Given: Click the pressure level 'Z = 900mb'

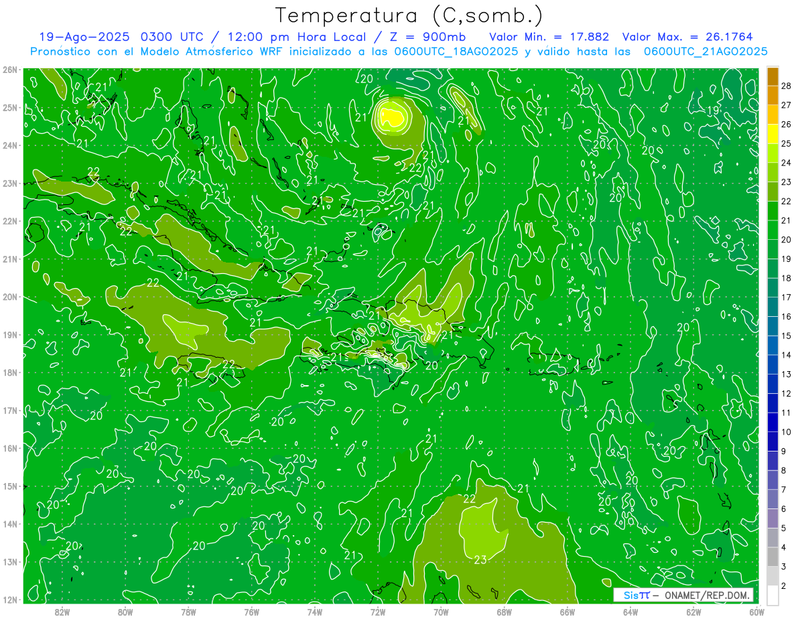Looking at the screenshot, I should [427, 37].
